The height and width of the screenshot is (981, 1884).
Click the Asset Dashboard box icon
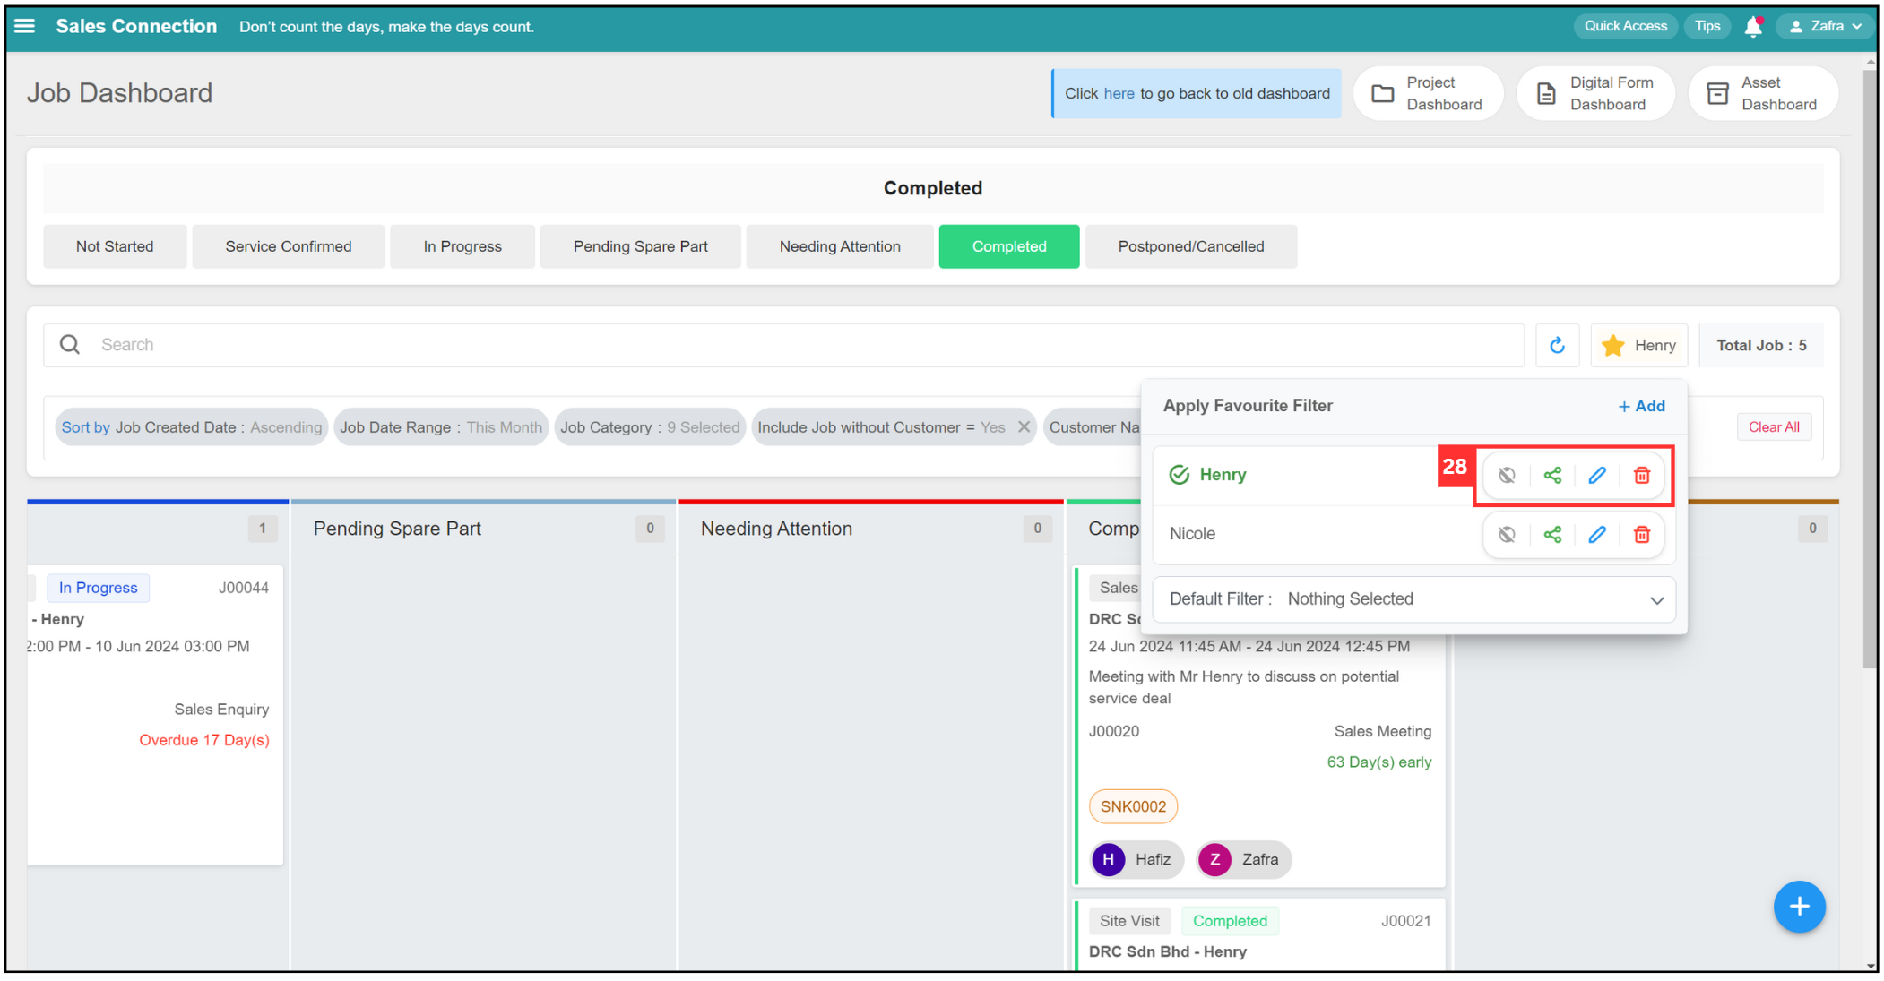pos(1717,93)
